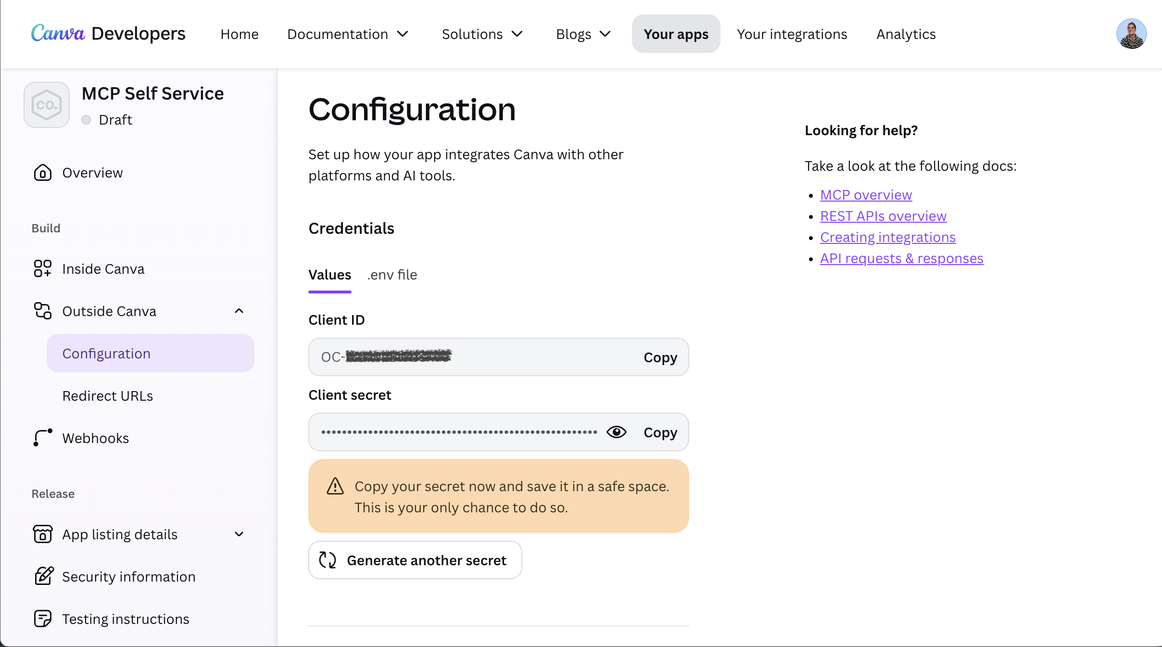Open Your apps in the top navigation
The width and height of the screenshot is (1162, 647).
click(x=676, y=34)
